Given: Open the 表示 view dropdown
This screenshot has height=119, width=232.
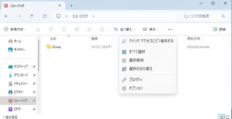Looking at the screenshot, I should click(151, 29).
